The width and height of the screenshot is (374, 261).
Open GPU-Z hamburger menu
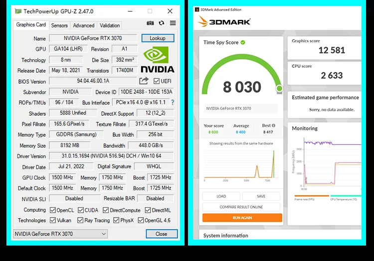[x=173, y=23]
